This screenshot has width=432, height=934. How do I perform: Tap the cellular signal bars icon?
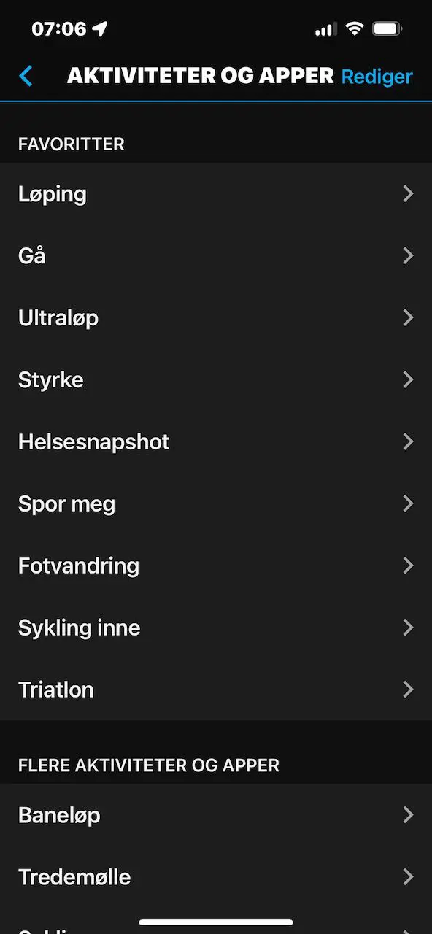click(x=325, y=30)
